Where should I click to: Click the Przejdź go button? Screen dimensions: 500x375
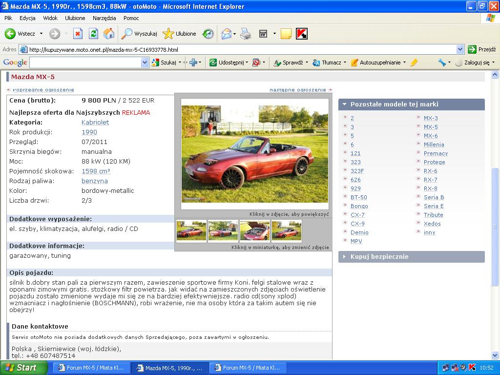[x=482, y=49]
